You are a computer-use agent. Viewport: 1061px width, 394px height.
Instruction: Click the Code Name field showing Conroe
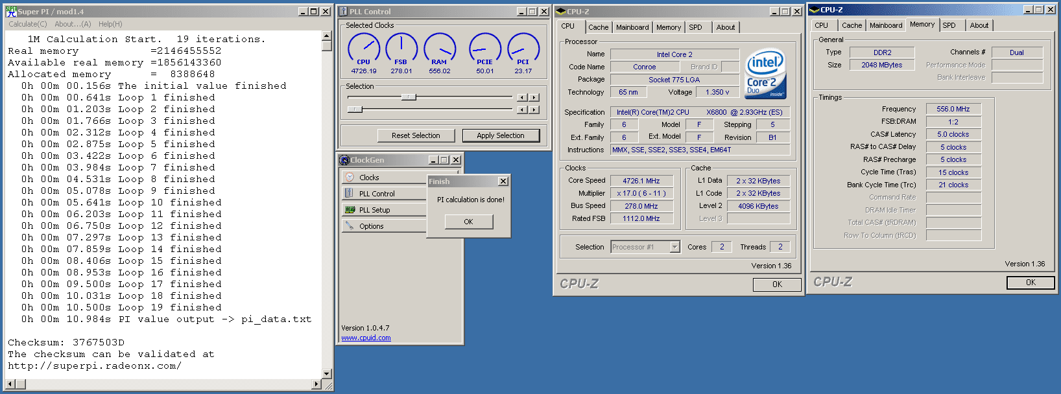click(x=645, y=67)
